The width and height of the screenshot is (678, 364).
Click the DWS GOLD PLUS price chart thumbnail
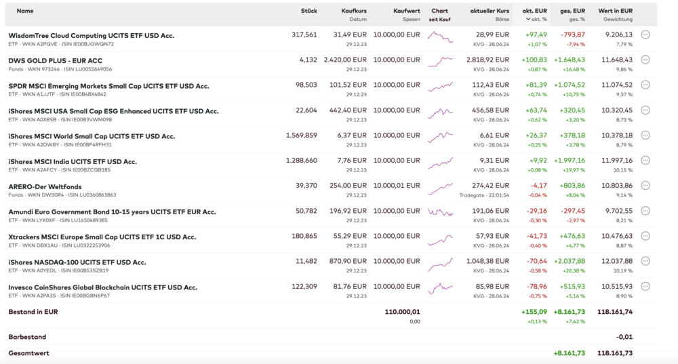coord(440,61)
